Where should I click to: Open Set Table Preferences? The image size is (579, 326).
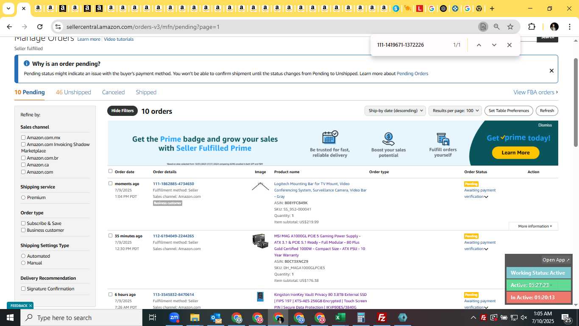509,111
